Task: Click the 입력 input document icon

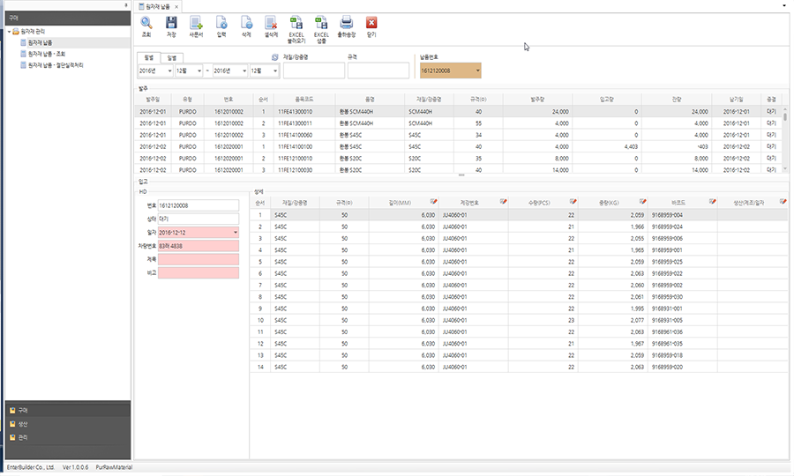Action: tap(221, 23)
